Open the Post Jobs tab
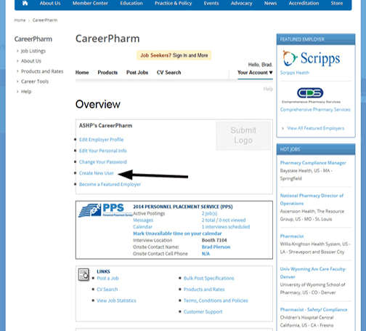Screen dimensions: 366x331 137,73
